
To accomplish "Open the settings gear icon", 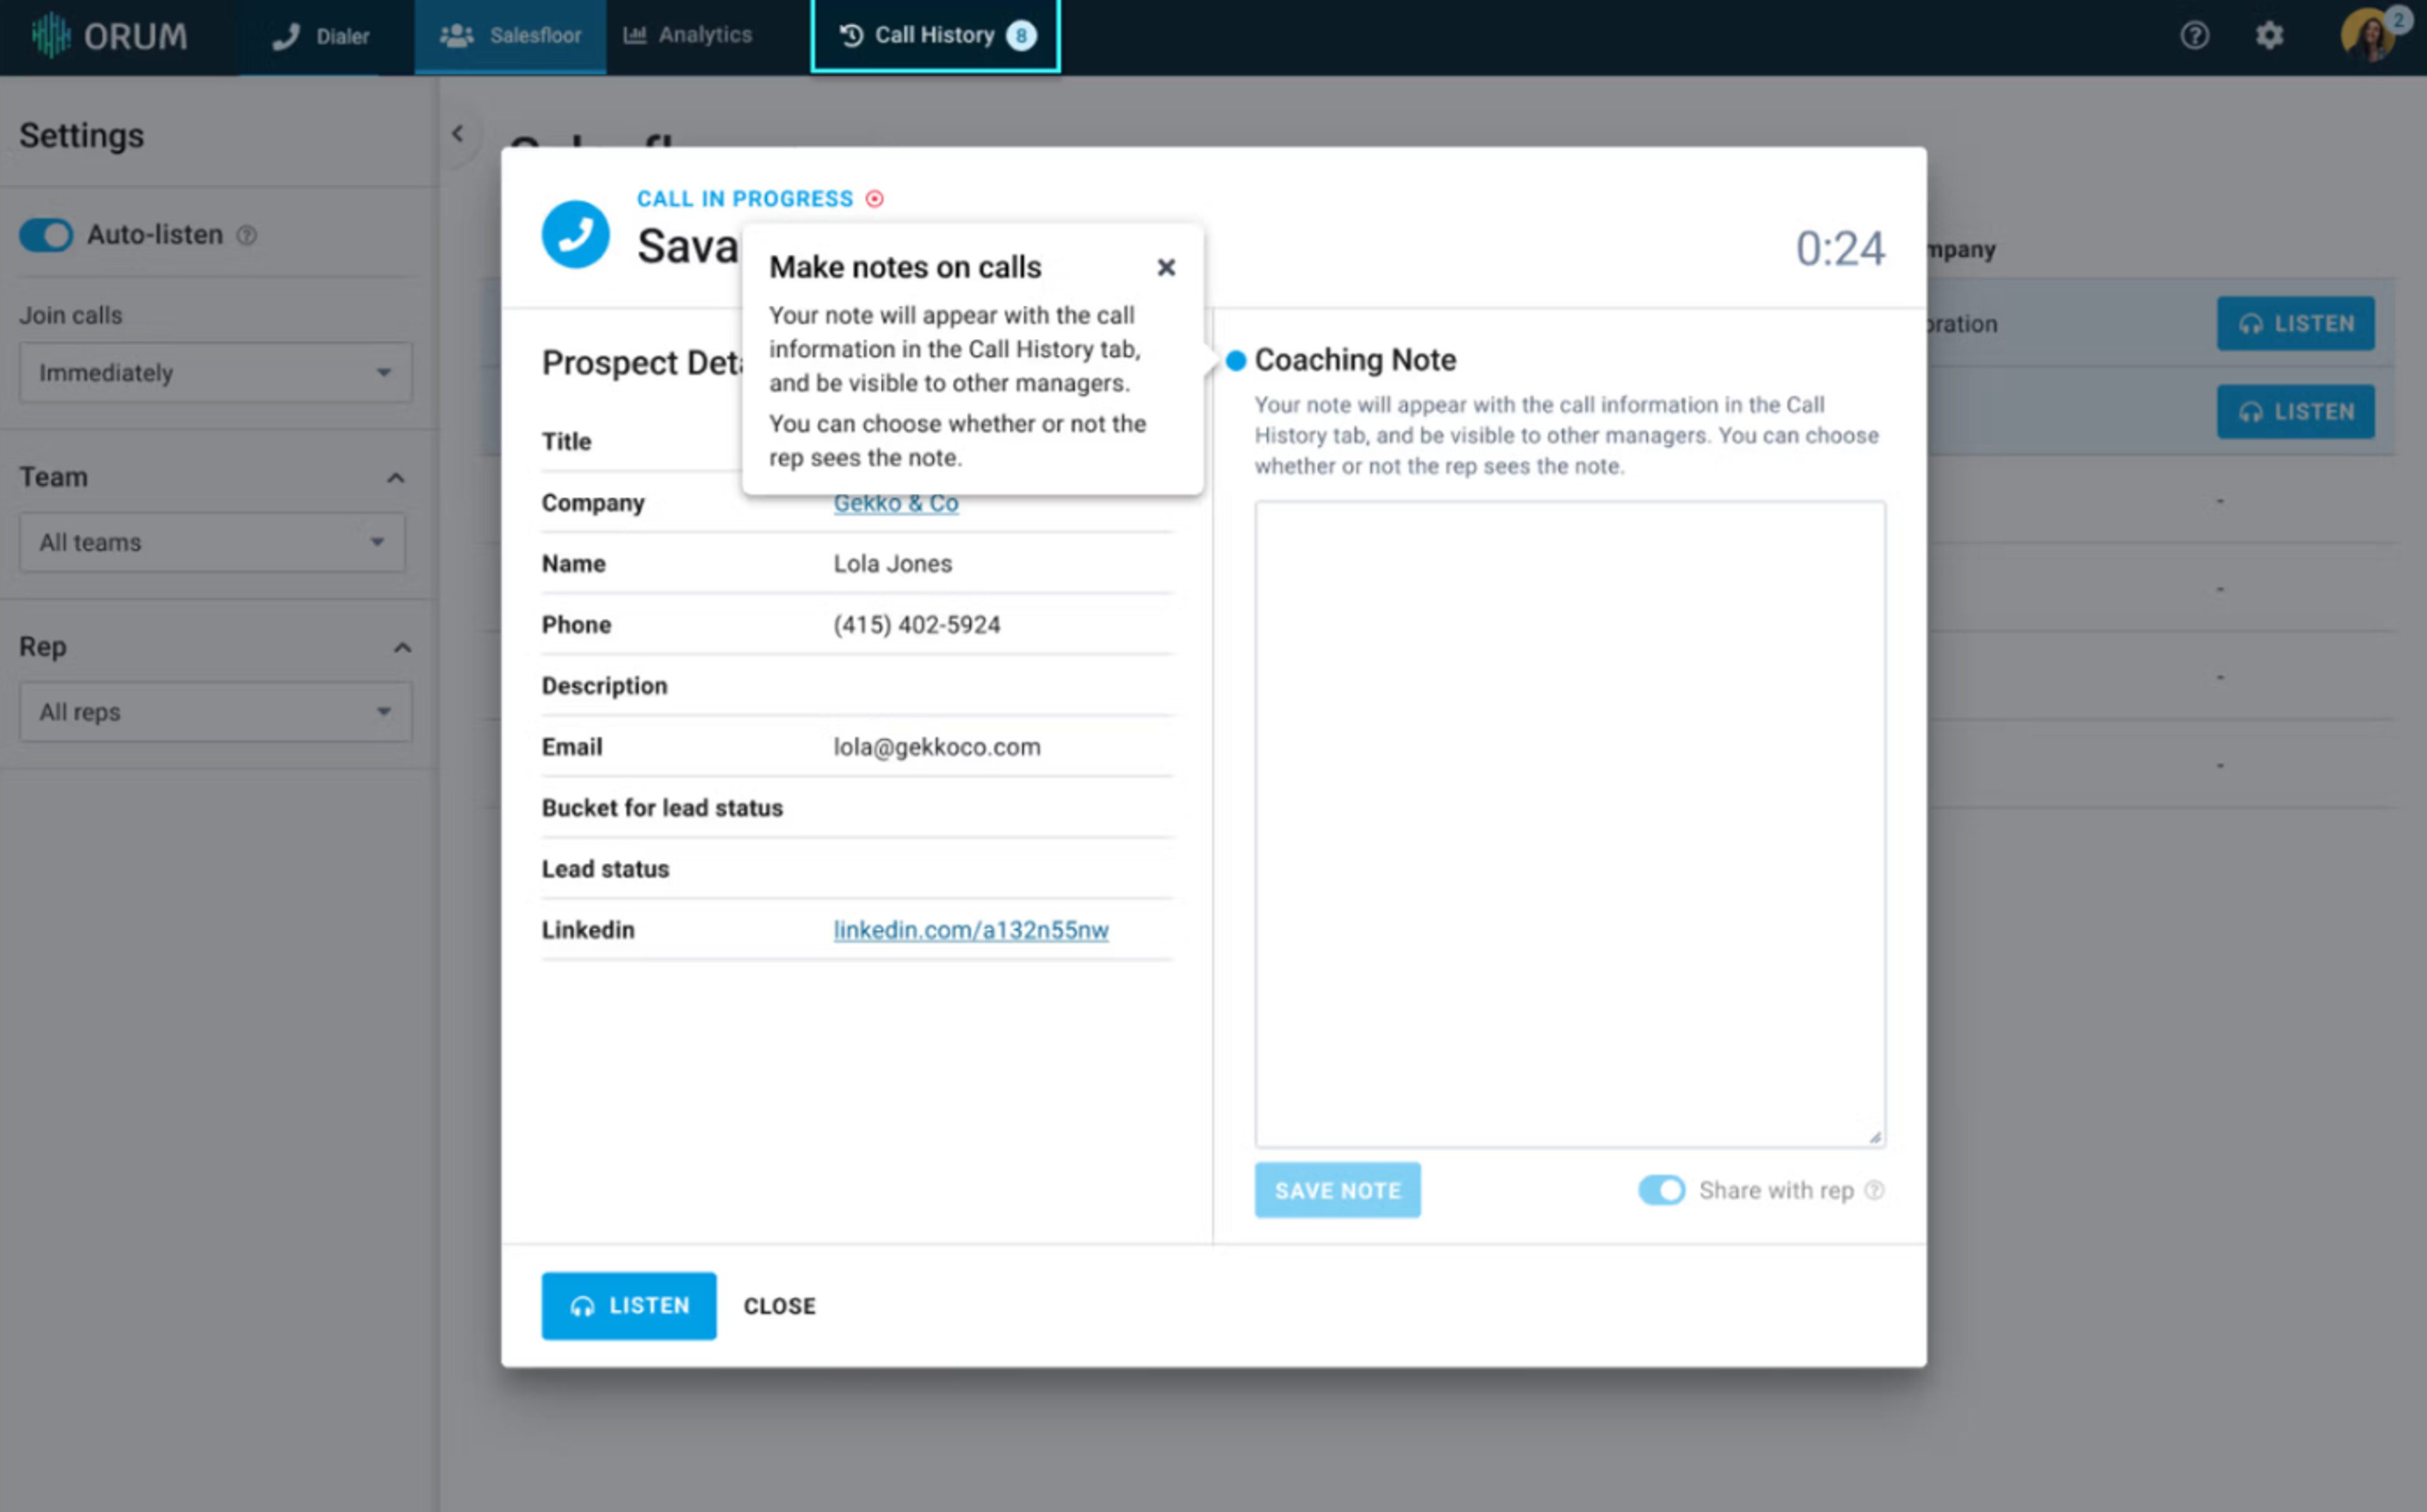I will 2269,36.
